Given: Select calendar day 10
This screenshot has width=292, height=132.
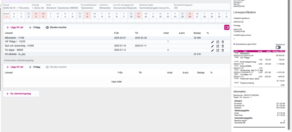Looking at the screenshot, I should tap(73, 15).
